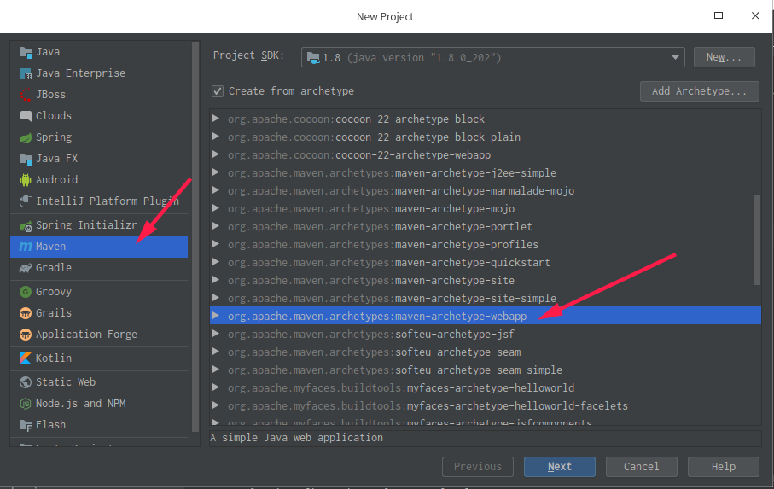This screenshot has width=774, height=489.
Task: Click the Next button
Action: pos(559,466)
